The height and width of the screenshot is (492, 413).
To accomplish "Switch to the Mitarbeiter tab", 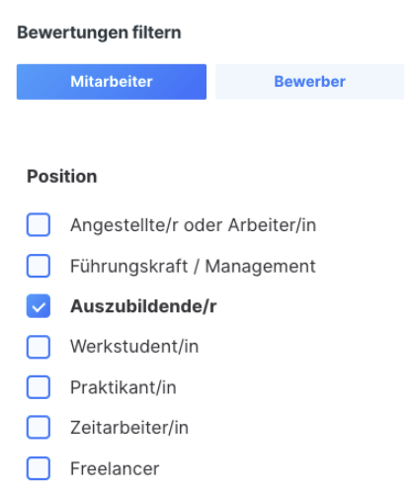I will [x=112, y=82].
